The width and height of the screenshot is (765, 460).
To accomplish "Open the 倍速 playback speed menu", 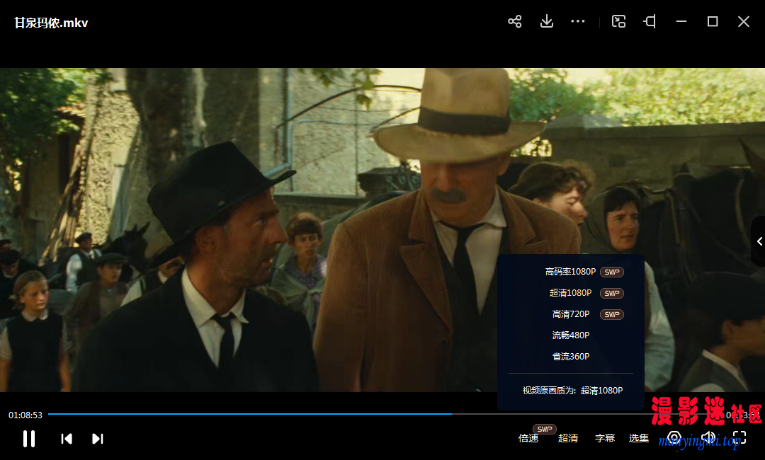I will [x=528, y=439].
